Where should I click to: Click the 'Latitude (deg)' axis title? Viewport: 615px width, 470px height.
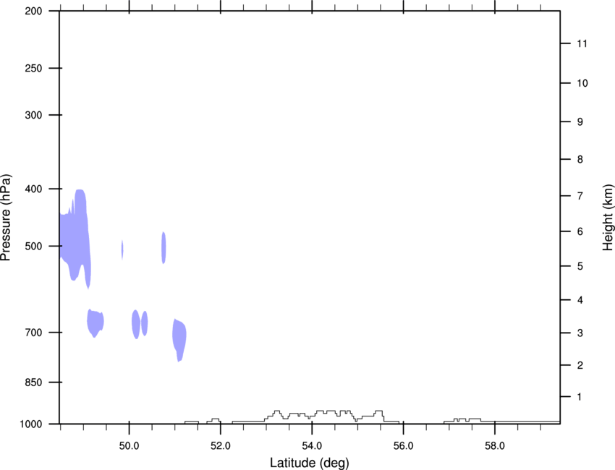pyautogui.click(x=310, y=463)
